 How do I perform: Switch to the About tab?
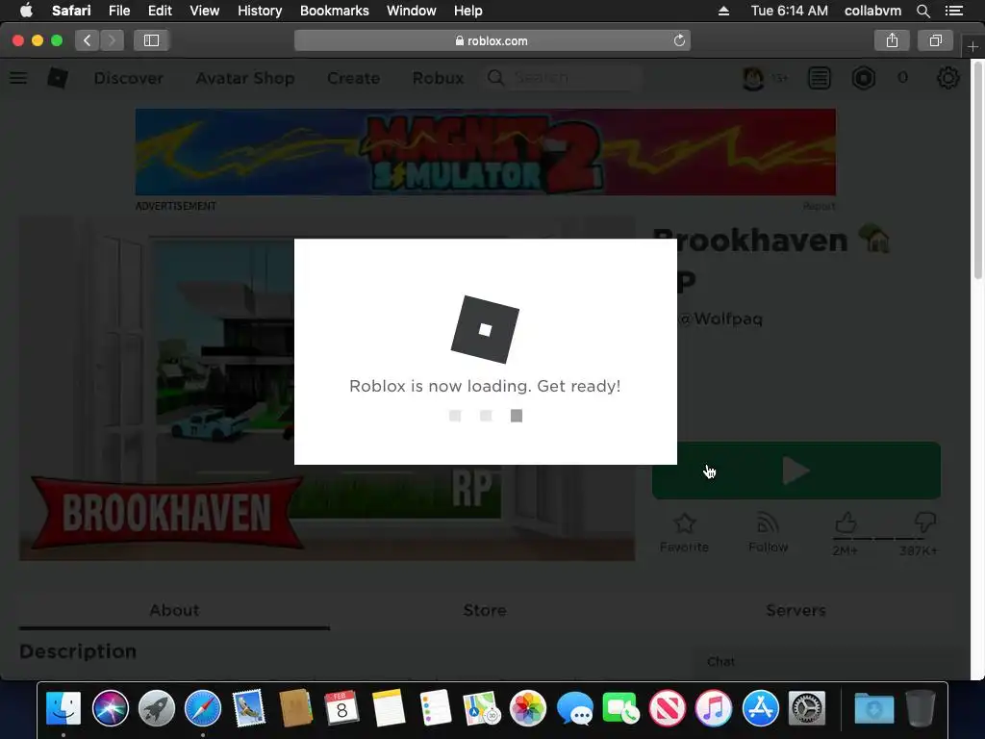[174, 610]
